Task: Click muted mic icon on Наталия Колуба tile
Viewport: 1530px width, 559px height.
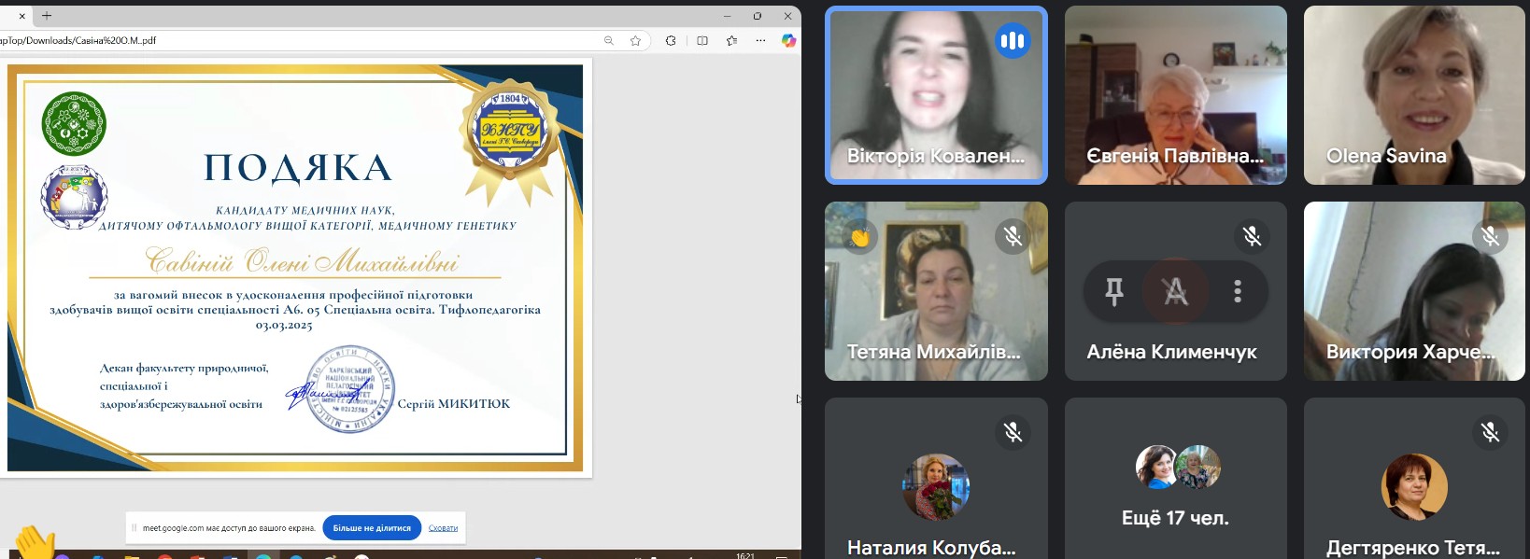Action: click(1013, 432)
